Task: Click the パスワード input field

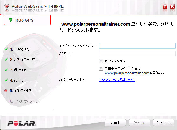Action: click(x=137, y=53)
